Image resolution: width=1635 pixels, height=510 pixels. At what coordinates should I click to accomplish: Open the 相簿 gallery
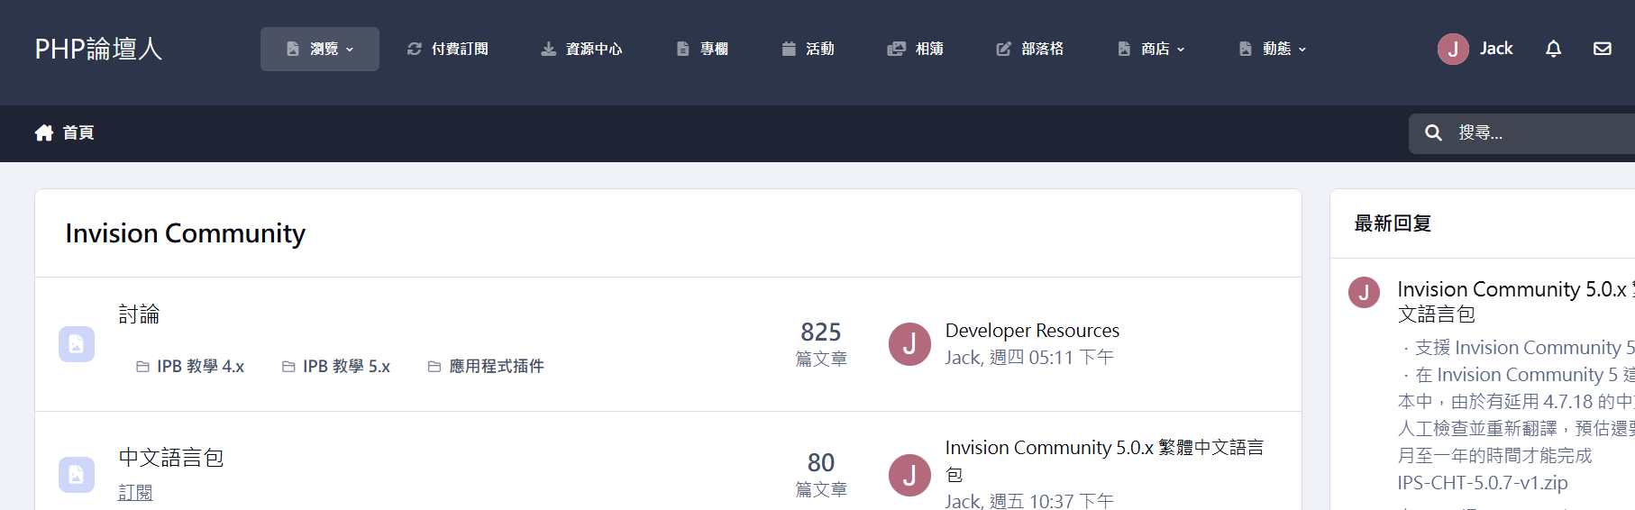pos(916,49)
